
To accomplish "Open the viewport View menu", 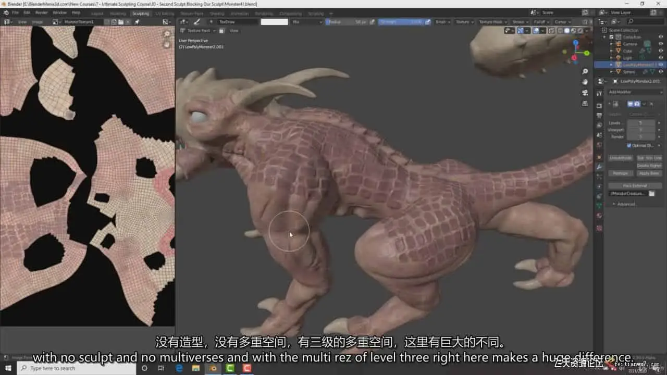I will (234, 31).
